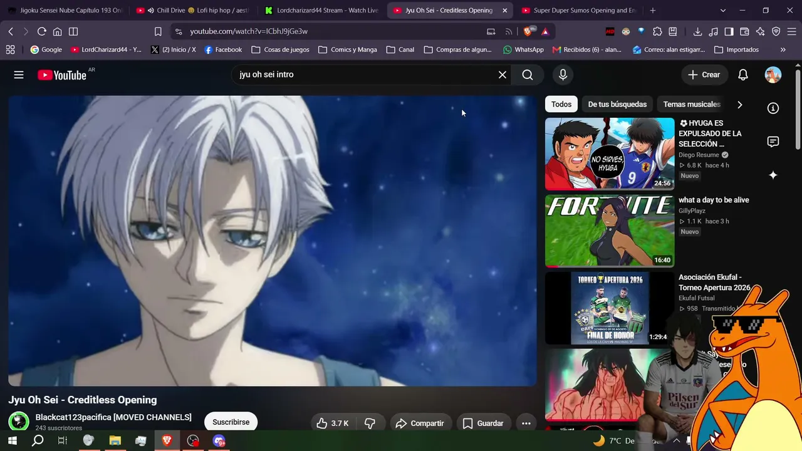Toggle the browser sidebar panel

tap(729, 31)
